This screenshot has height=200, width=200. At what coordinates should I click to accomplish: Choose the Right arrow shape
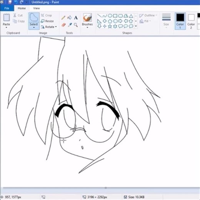(x=120, y=21)
